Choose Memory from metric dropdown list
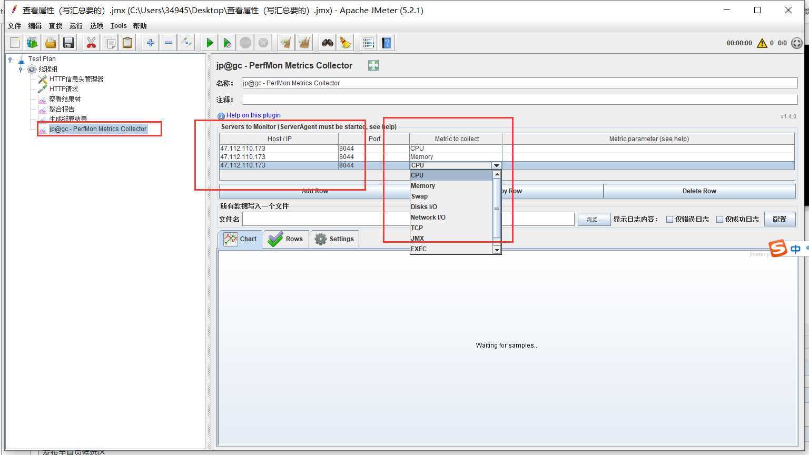Screen dimensions: 809x455 451,186
